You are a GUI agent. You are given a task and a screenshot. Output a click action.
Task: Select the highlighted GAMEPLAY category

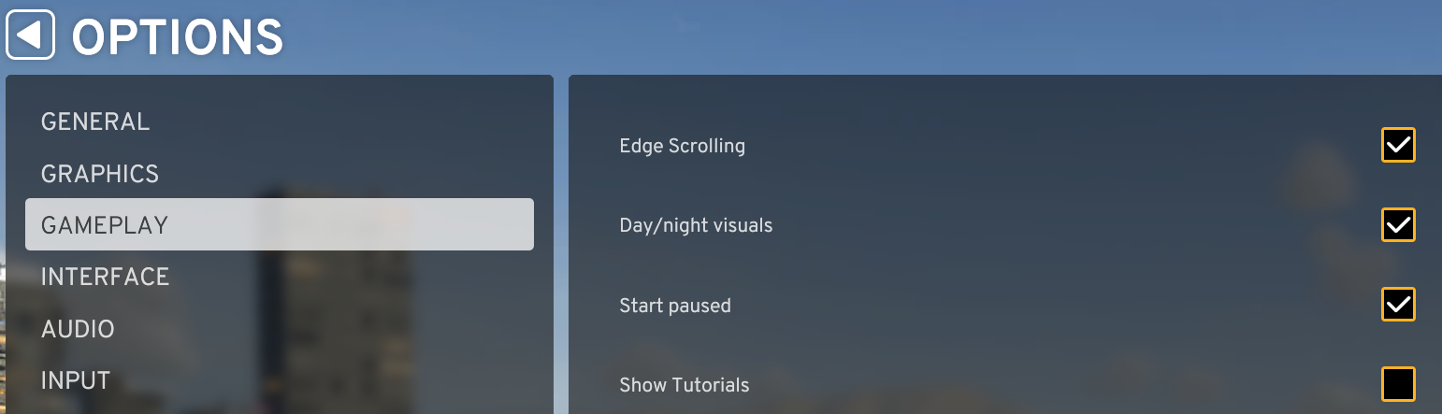coord(280,224)
